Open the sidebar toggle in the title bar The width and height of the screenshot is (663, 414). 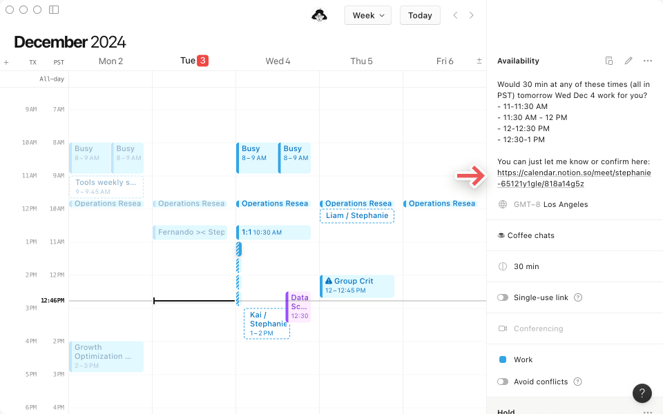54,10
